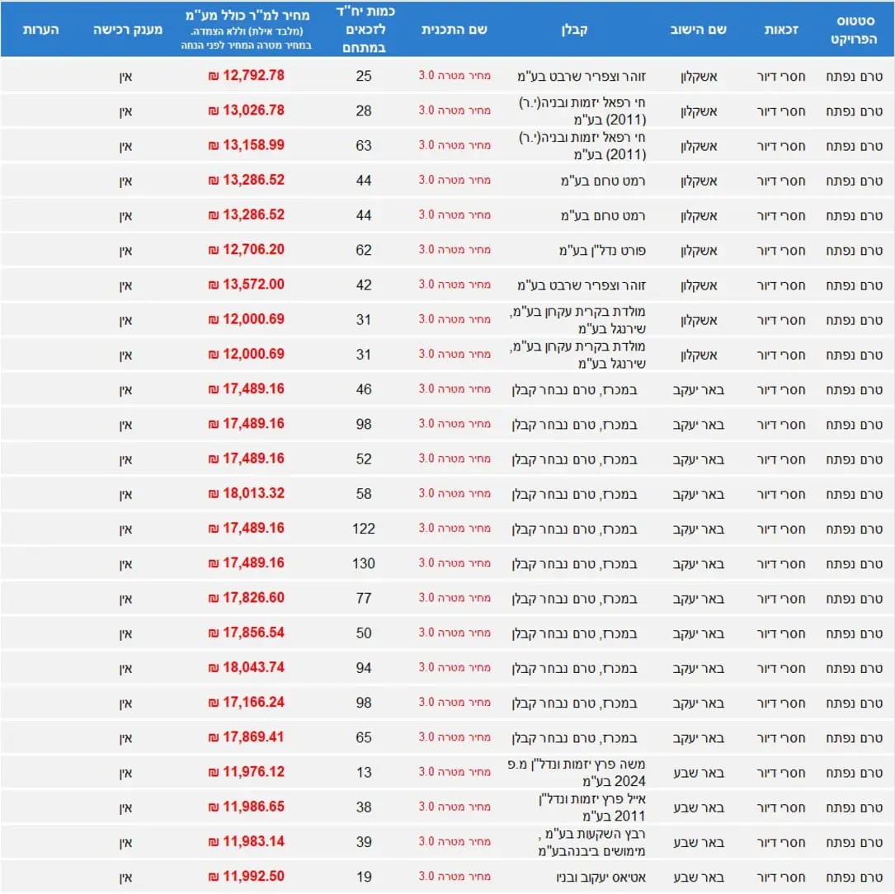Click the 'הערות' column header
The height and width of the screenshot is (894, 895).
(x=39, y=30)
